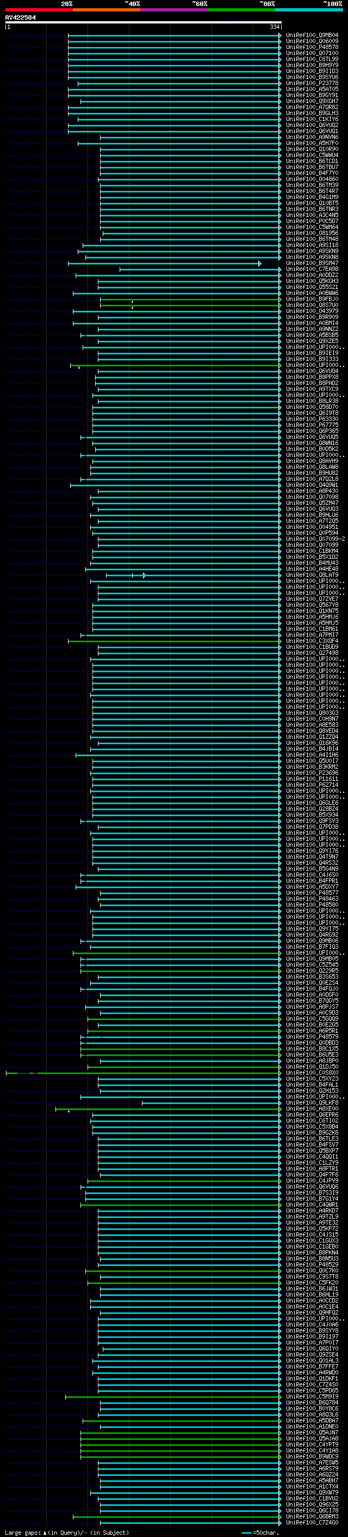
Task: Select the UniRef100_Q8S7U0 label
Action: (x=312, y=305)
